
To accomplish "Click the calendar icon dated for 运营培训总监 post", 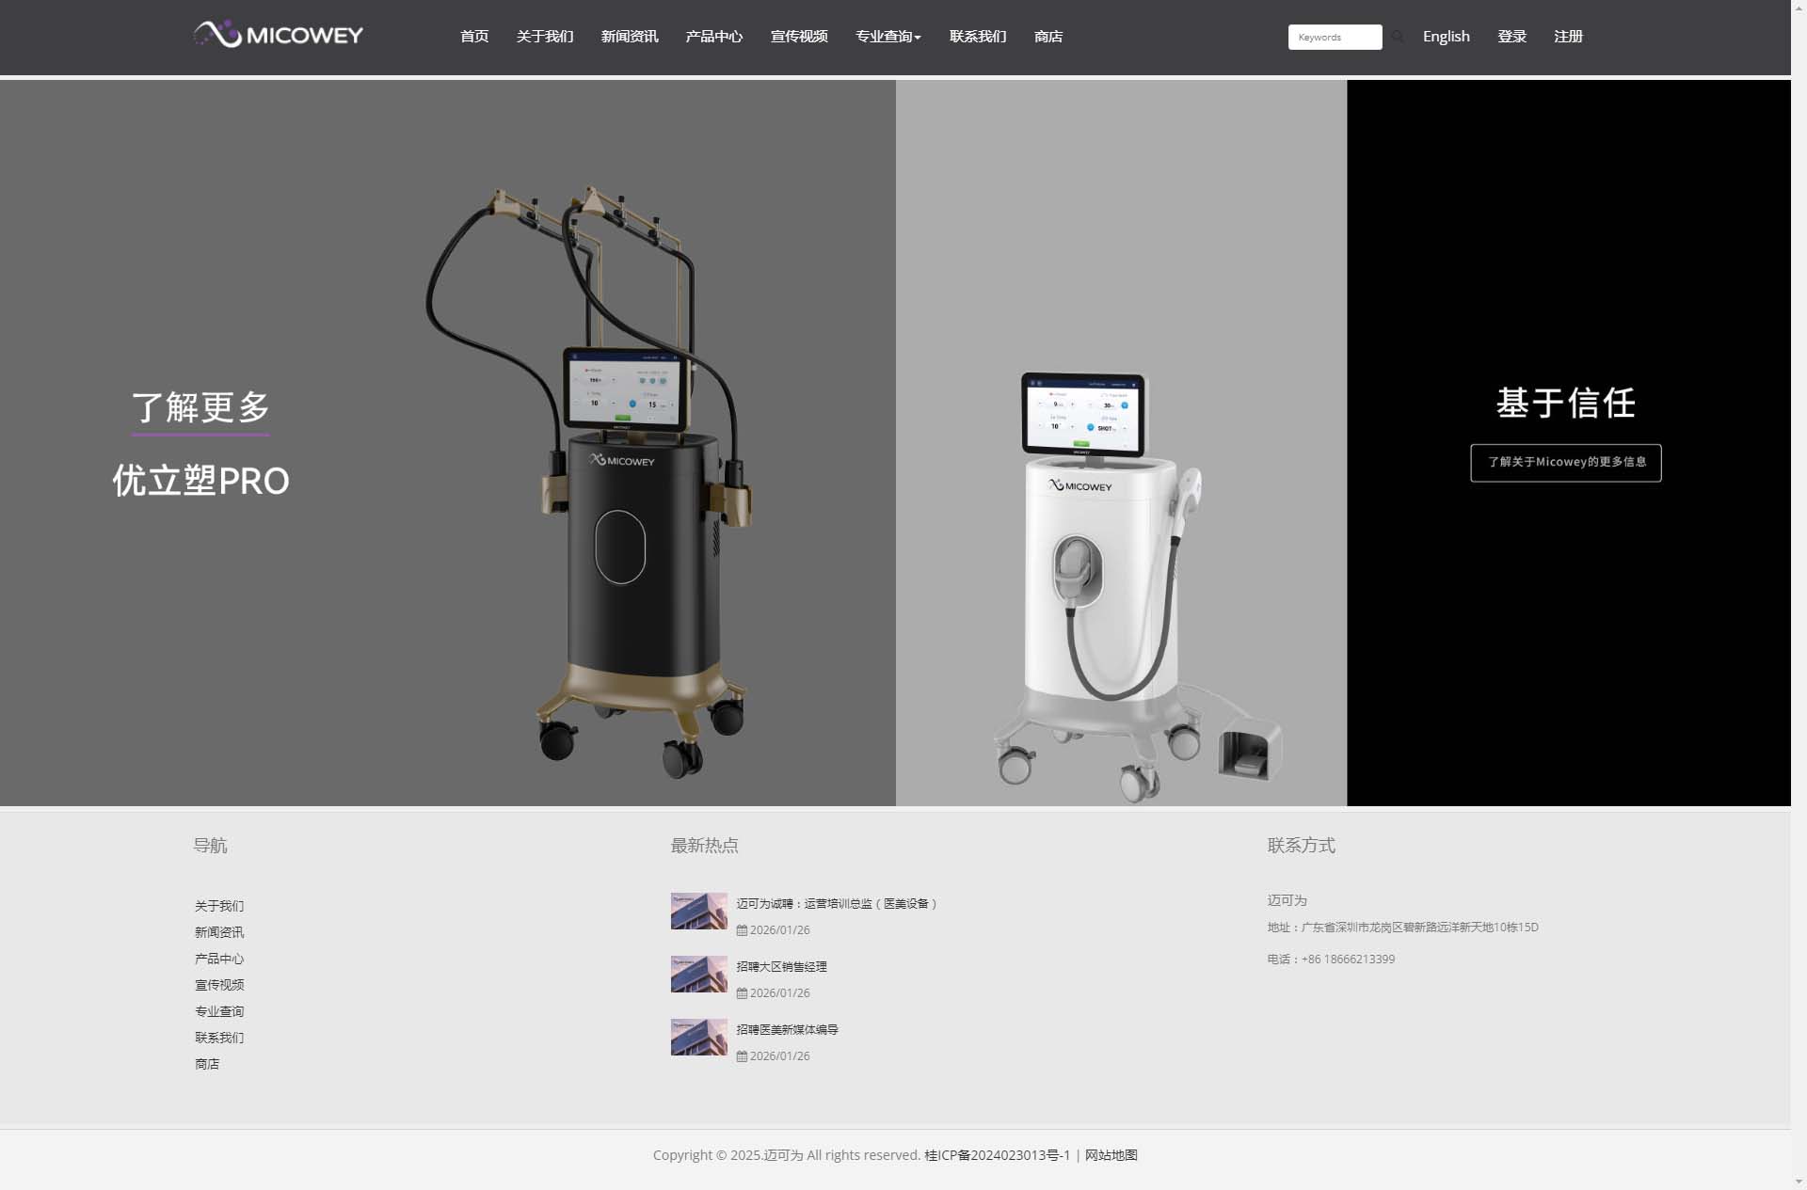I will [x=742, y=930].
